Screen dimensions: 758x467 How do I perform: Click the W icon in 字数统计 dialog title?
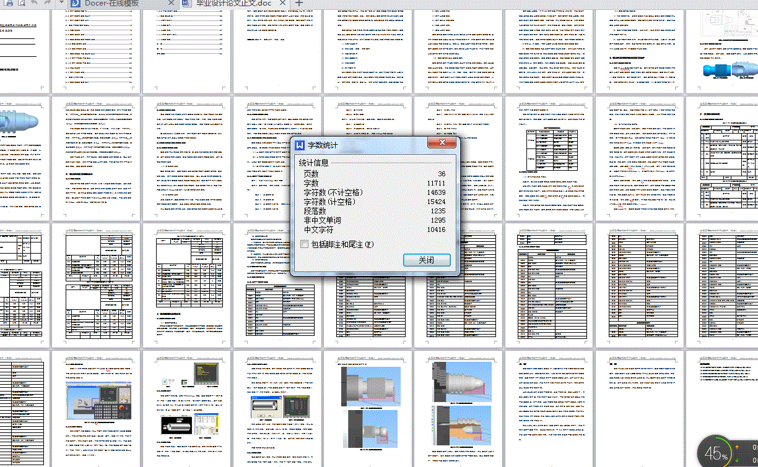click(300, 145)
